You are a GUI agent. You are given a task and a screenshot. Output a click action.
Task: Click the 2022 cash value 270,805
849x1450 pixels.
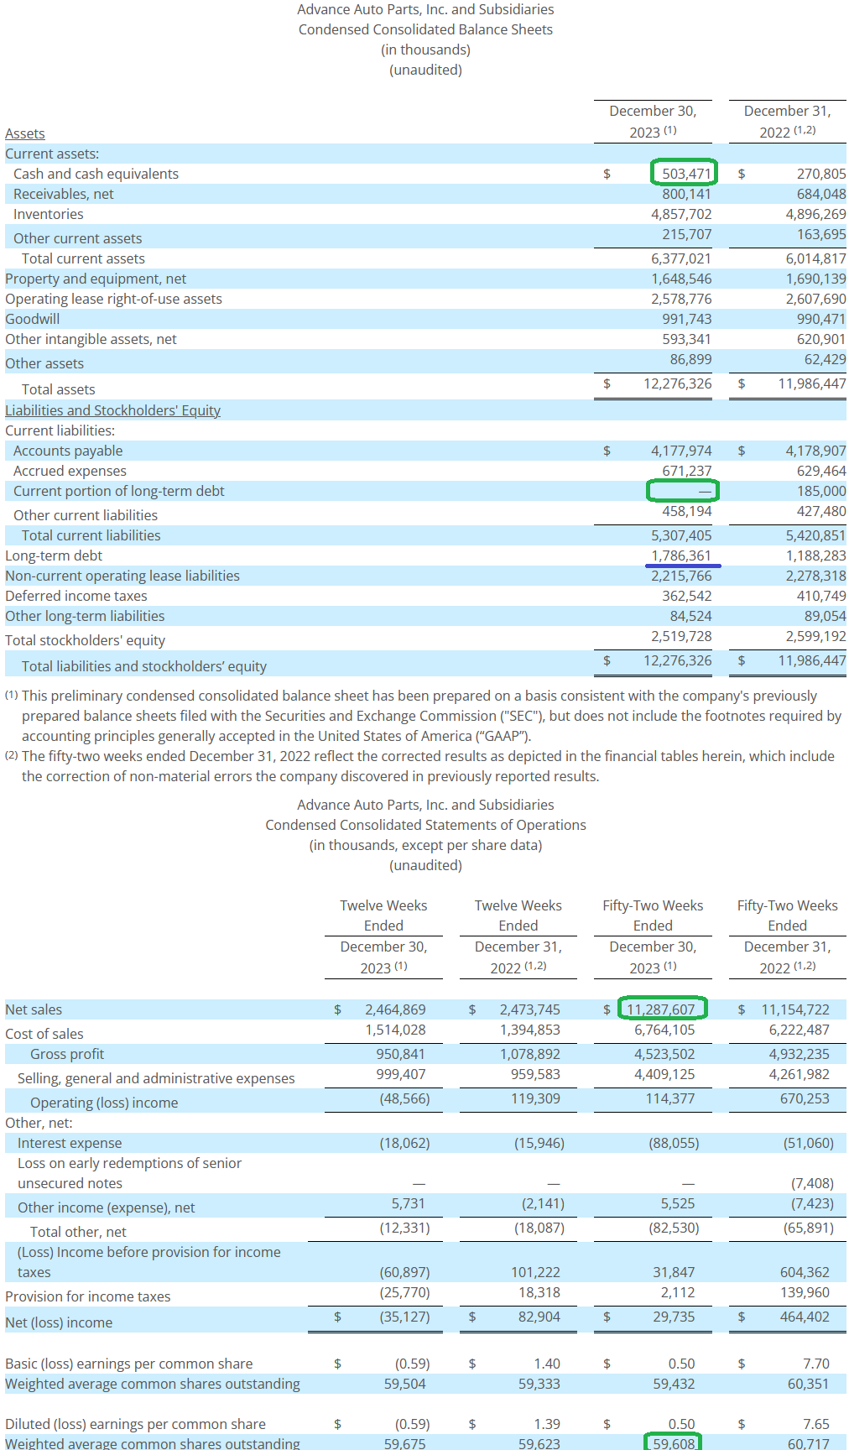pyautogui.click(x=821, y=174)
